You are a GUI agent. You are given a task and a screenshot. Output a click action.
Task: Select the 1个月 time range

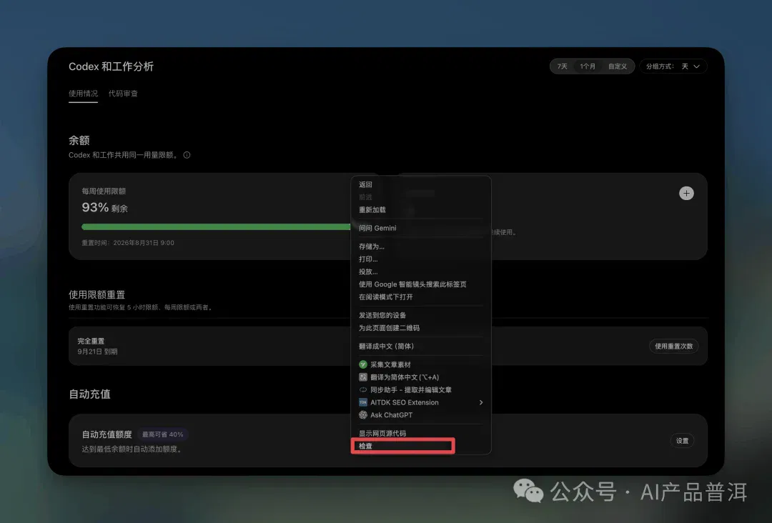coord(588,66)
